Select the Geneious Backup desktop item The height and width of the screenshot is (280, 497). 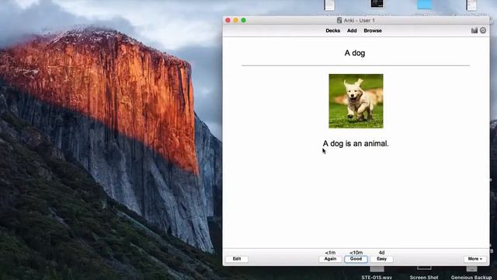click(x=471, y=274)
